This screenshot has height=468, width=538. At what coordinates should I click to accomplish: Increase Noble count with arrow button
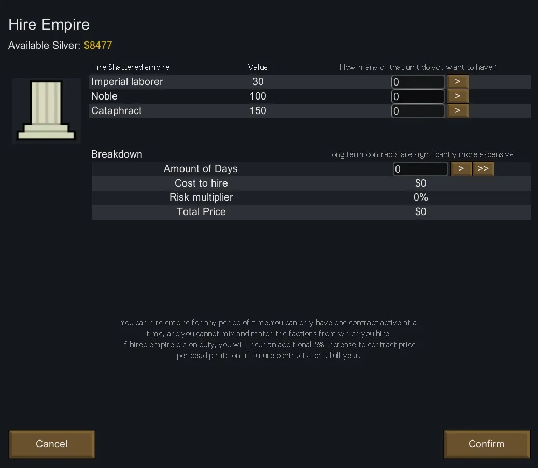(458, 96)
